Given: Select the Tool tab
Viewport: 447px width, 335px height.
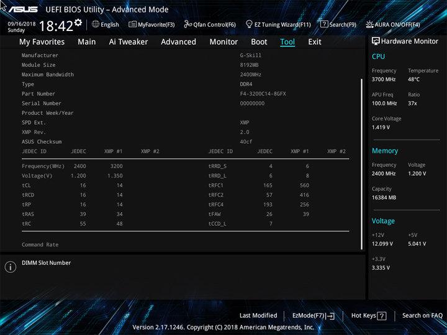Looking at the screenshot, I should pos(287,42).
